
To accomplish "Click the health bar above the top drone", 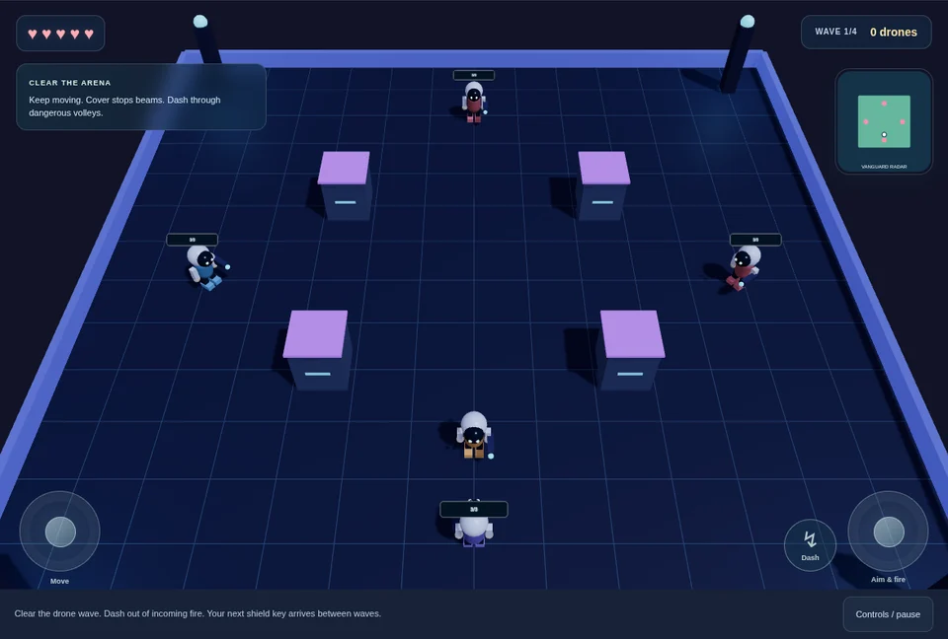I will tap(474, 75).
